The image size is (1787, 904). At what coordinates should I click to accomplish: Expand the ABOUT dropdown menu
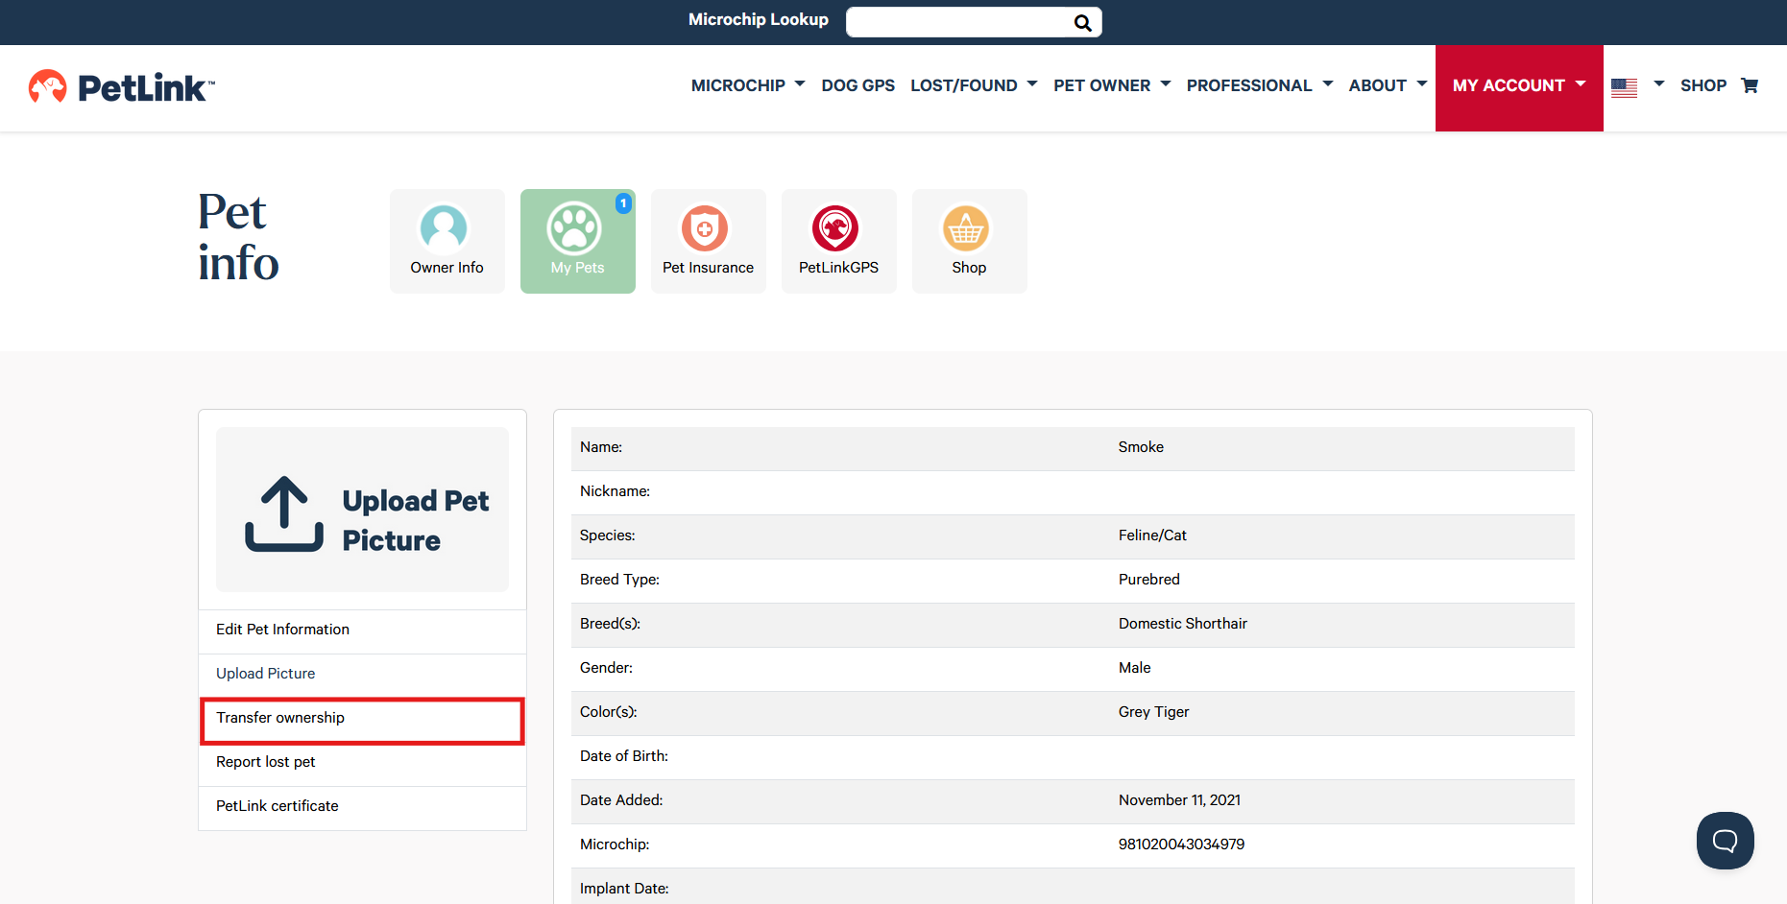[x=1388, y=85]
